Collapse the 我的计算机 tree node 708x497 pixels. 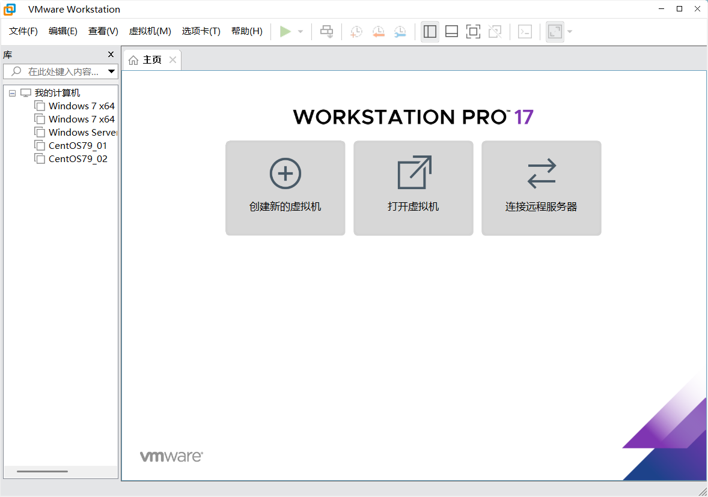tap(12, 94)
